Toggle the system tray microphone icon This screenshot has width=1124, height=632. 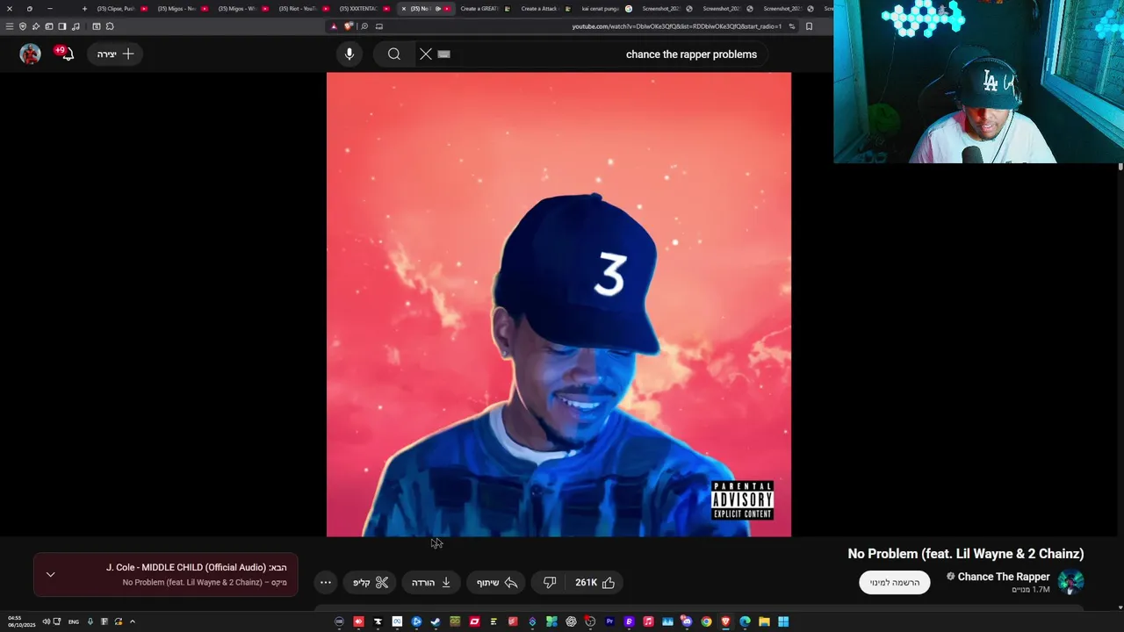pos(90,621)
